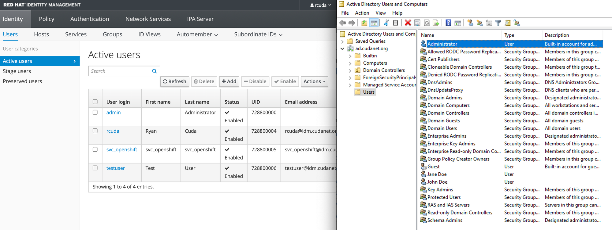Screen dimensions: 612x230
Task: Expand the ForeignSecurityPrincipals tree node
Action: 350,78
